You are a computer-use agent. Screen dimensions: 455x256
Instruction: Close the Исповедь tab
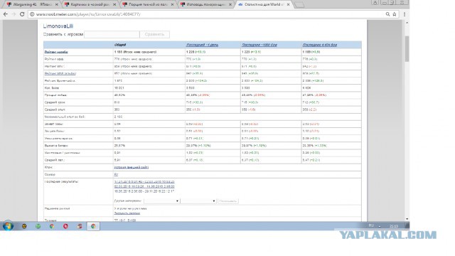pos(230,5)
